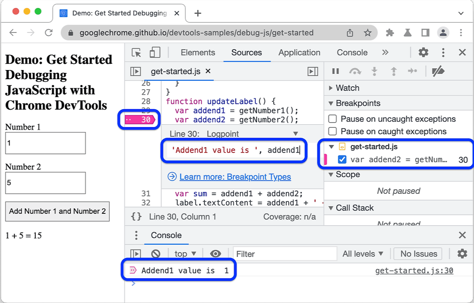The width and height of the screenshot is (474, 303).
Task: Open Learn more: Breakpoint Types link
Action: point(235,177)
